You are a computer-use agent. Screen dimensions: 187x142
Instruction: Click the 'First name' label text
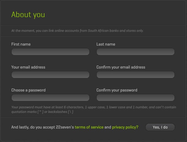tap(21, 44)
